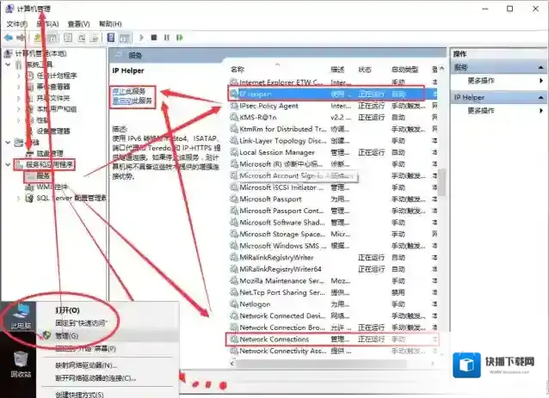The image size is (549, 398).
Task: Click the Pause Service toolbar icon
Action: coord(166,38)
